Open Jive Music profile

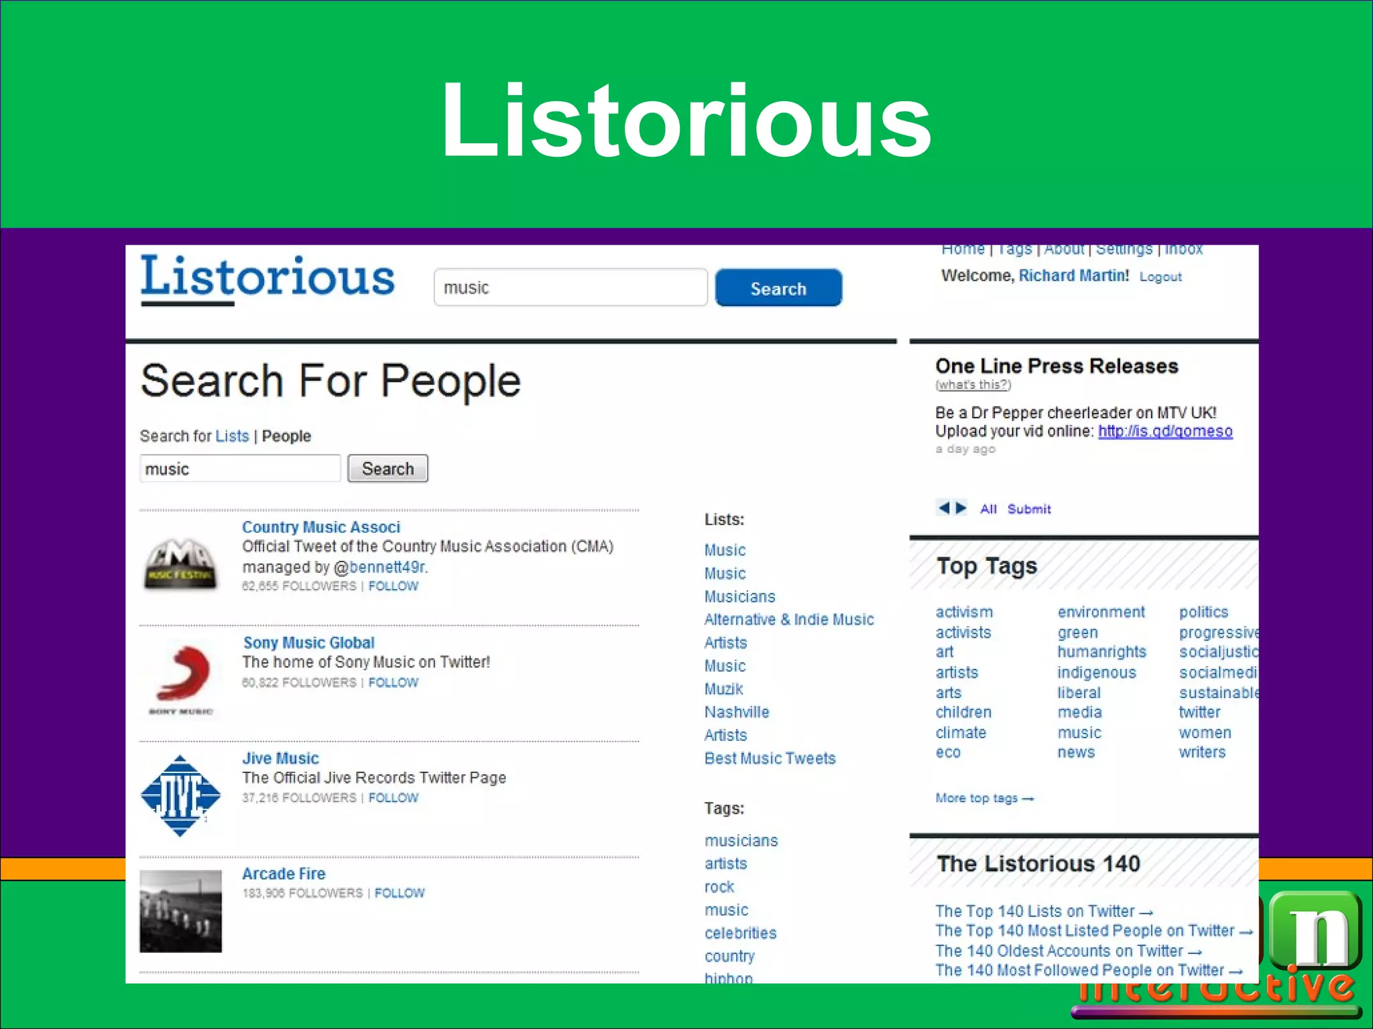[x=280, y=758]
